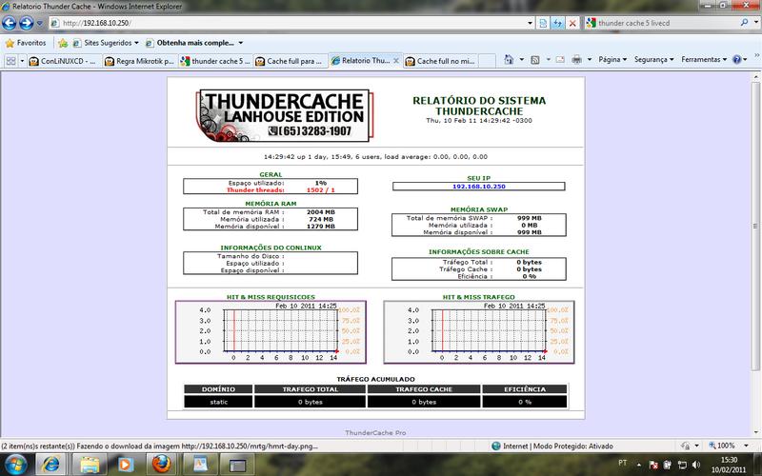Show hidden tray icons arrow
The image size is (762, 476).
point(638,465)
